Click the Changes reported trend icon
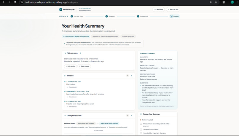This screenshot has height=136, width=239. (65, 116)
